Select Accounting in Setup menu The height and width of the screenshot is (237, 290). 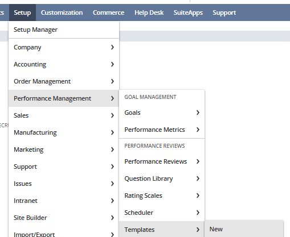(64, 64)
